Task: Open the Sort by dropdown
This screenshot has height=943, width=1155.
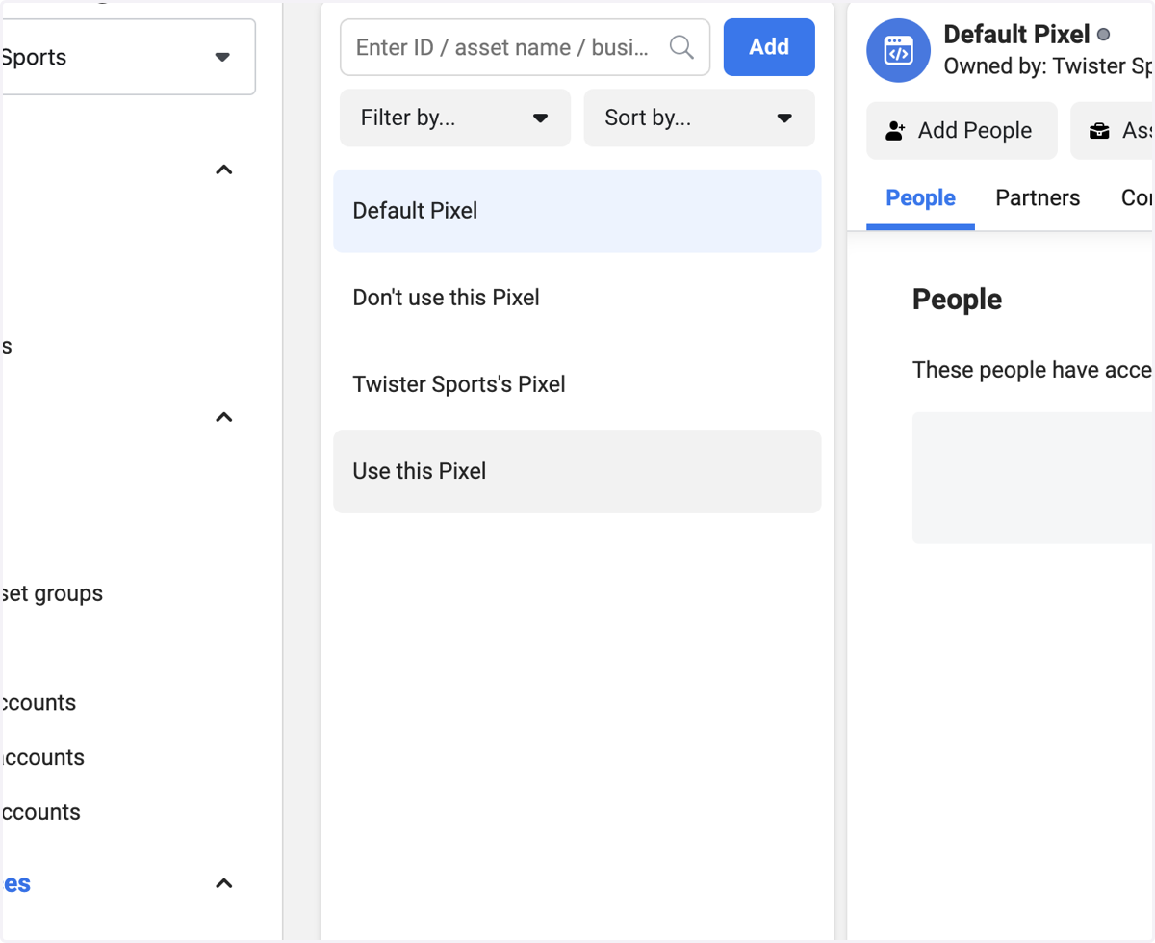Action: tap(700, 118)
